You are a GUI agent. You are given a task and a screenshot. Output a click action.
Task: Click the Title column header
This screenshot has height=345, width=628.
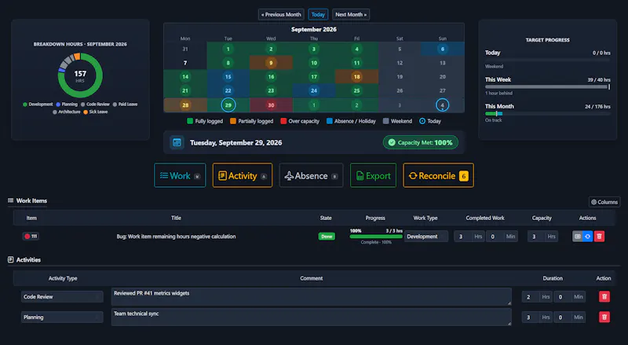pos(176,218)
